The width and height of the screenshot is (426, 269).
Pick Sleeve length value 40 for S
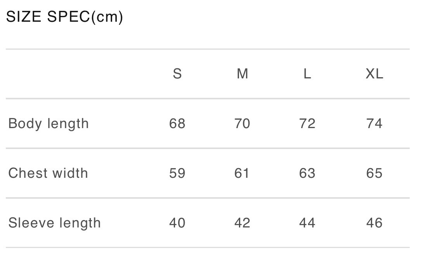coord(177,223)
